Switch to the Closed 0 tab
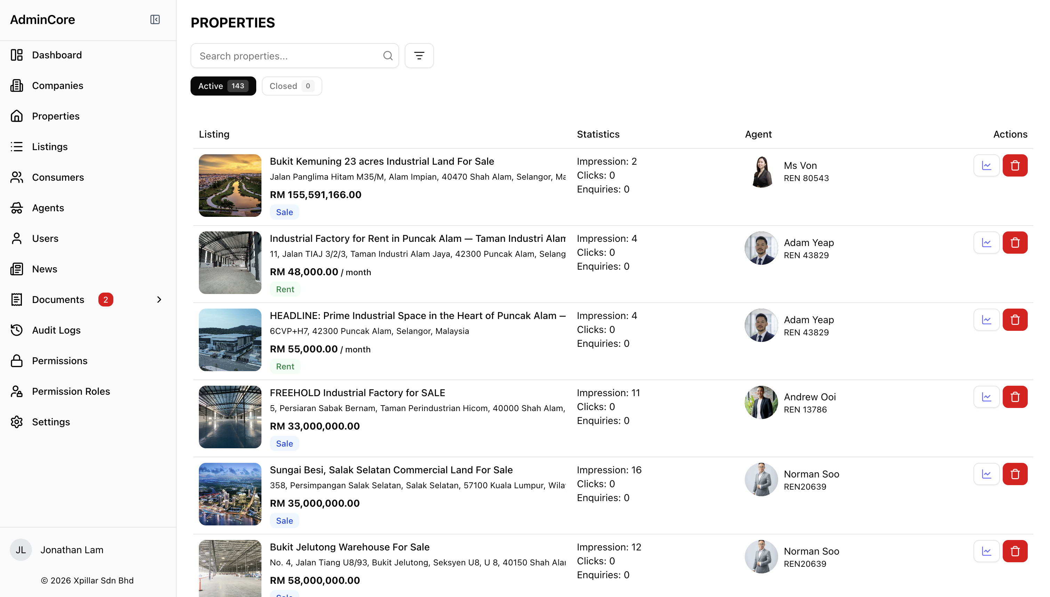The width and height of the screenshot is (1050, 597). tap(292, 86)
